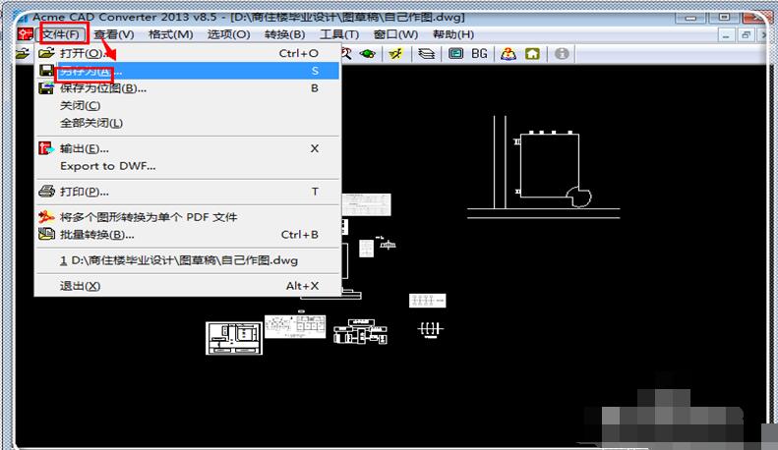Restore the inner document window
Screen dimensions: 778x450
[x=746, y=35]
